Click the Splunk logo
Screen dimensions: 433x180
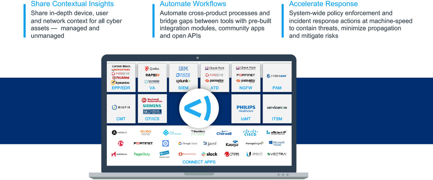click(x=183, y=81)
